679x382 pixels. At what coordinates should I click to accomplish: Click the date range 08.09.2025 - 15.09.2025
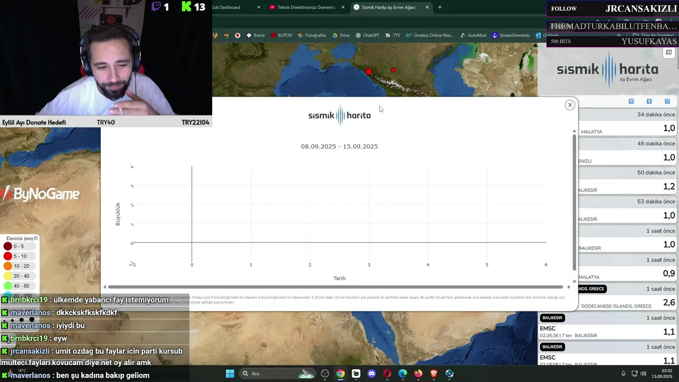tap(339, 146)
